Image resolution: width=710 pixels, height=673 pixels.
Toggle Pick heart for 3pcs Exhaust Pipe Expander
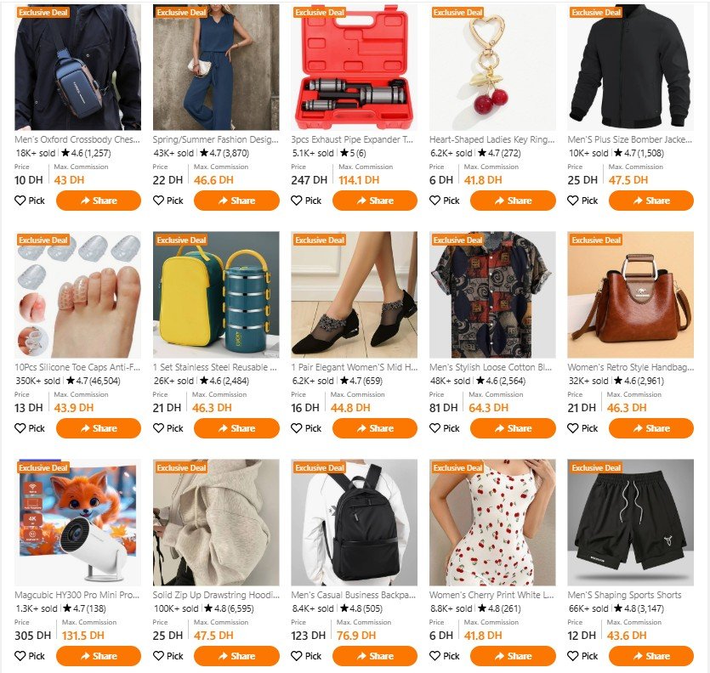point(297,201)
